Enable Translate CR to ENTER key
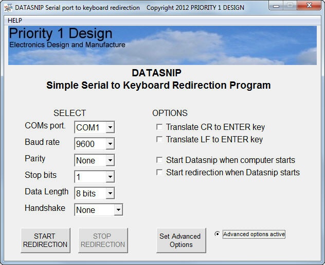 pos(159,127)
